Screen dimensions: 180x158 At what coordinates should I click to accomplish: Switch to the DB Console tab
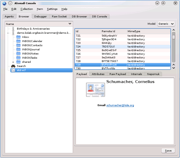pos(99,17)
